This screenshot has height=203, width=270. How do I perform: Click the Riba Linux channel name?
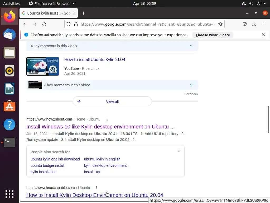coord(91,68)
